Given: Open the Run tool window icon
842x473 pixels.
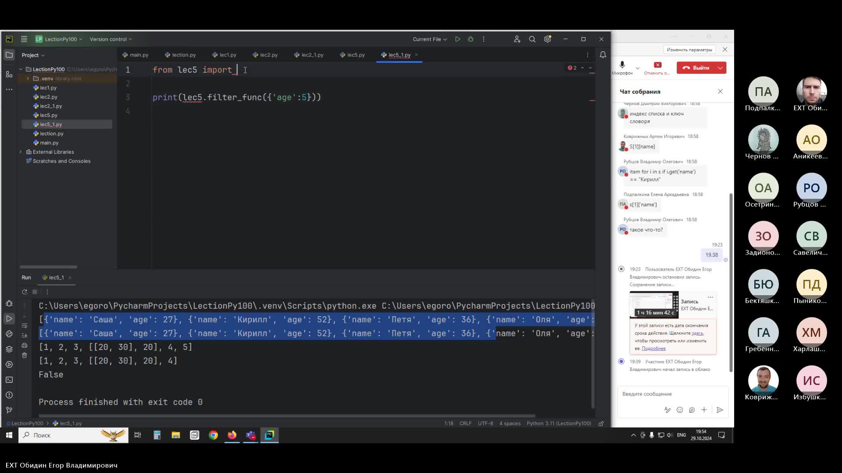Looking at the screenshot, I should 9,318.
